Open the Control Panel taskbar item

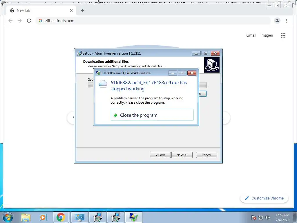point(79,217)
